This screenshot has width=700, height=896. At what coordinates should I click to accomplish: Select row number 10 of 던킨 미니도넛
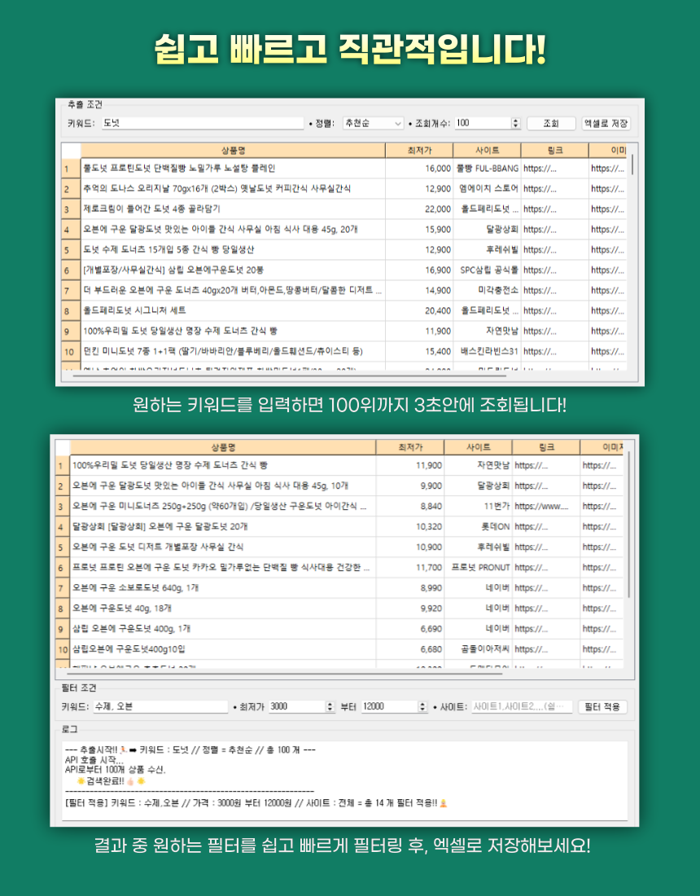(70, 351)
